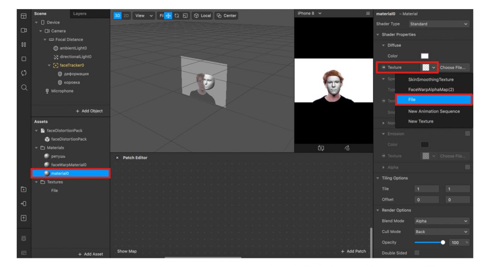
Task: Click the camera switch icon below the simulator
Action: (320, 148)
